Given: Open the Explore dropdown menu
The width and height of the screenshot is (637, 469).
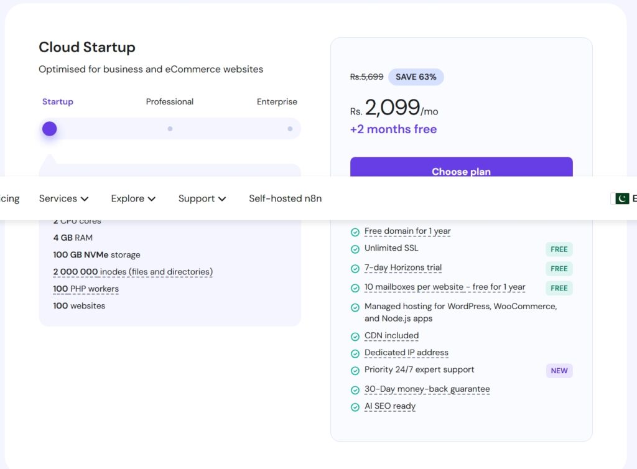Looking at the screenshot, I should [133, 198].
